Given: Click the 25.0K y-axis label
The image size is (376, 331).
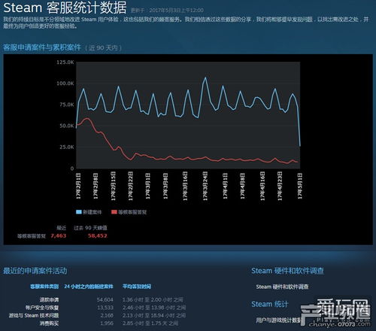Looking at the screenshot, I should [x=67, y=147].
